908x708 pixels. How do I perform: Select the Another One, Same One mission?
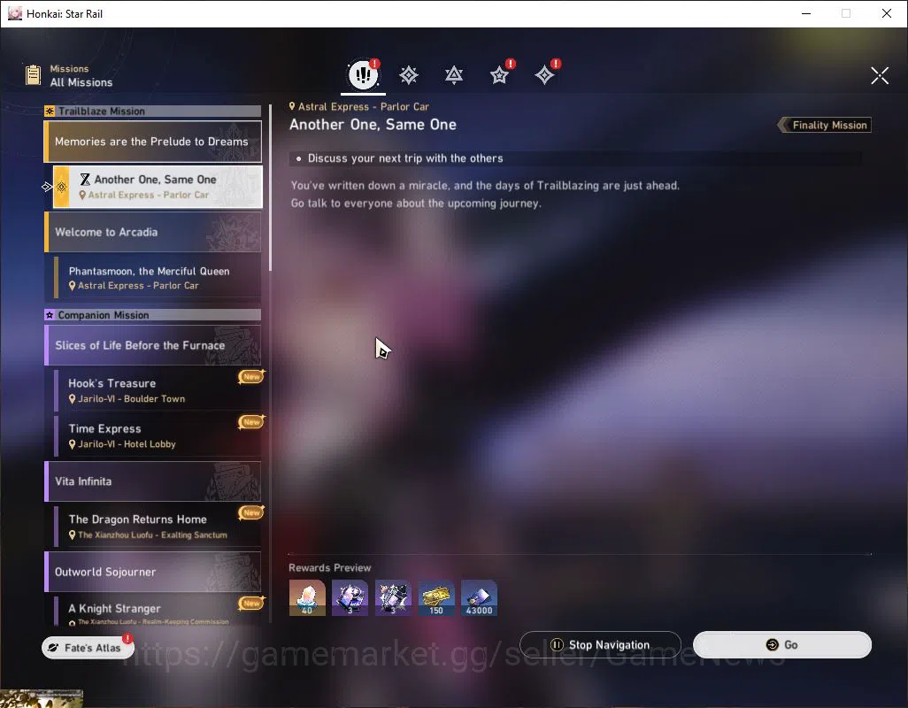[158, 187]
